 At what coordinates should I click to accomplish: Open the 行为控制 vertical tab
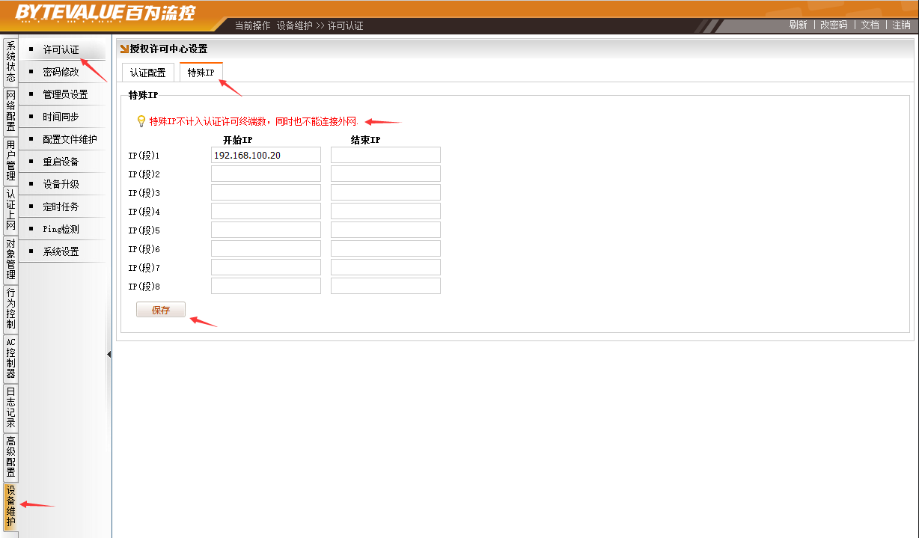coord(10,308)
